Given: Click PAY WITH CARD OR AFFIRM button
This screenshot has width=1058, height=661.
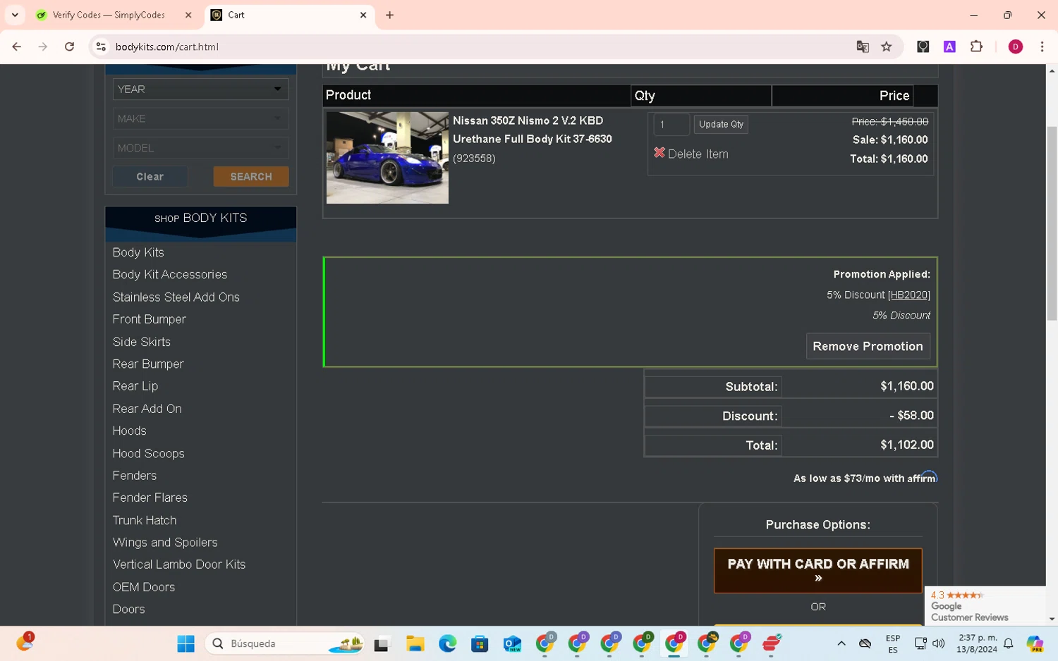Looking at the screenshot, I should (818, 570).
